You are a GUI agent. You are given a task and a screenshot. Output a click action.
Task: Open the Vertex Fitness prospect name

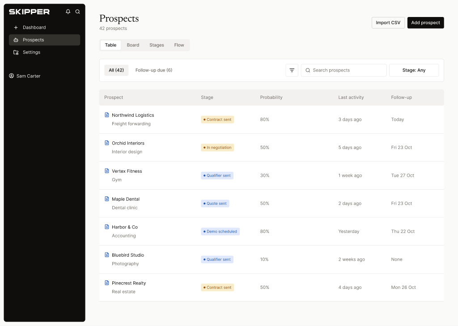pos(127,171)
